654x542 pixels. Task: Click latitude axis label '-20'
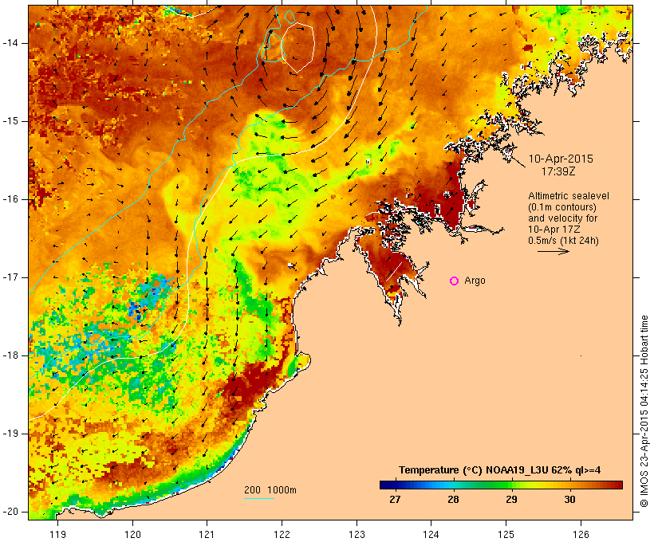(x=10, y=512)
